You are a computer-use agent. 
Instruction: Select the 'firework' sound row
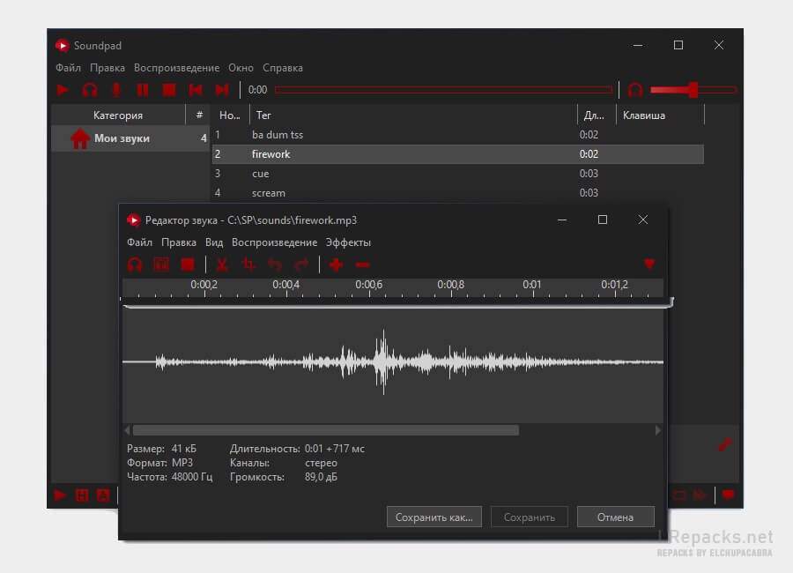457,154
